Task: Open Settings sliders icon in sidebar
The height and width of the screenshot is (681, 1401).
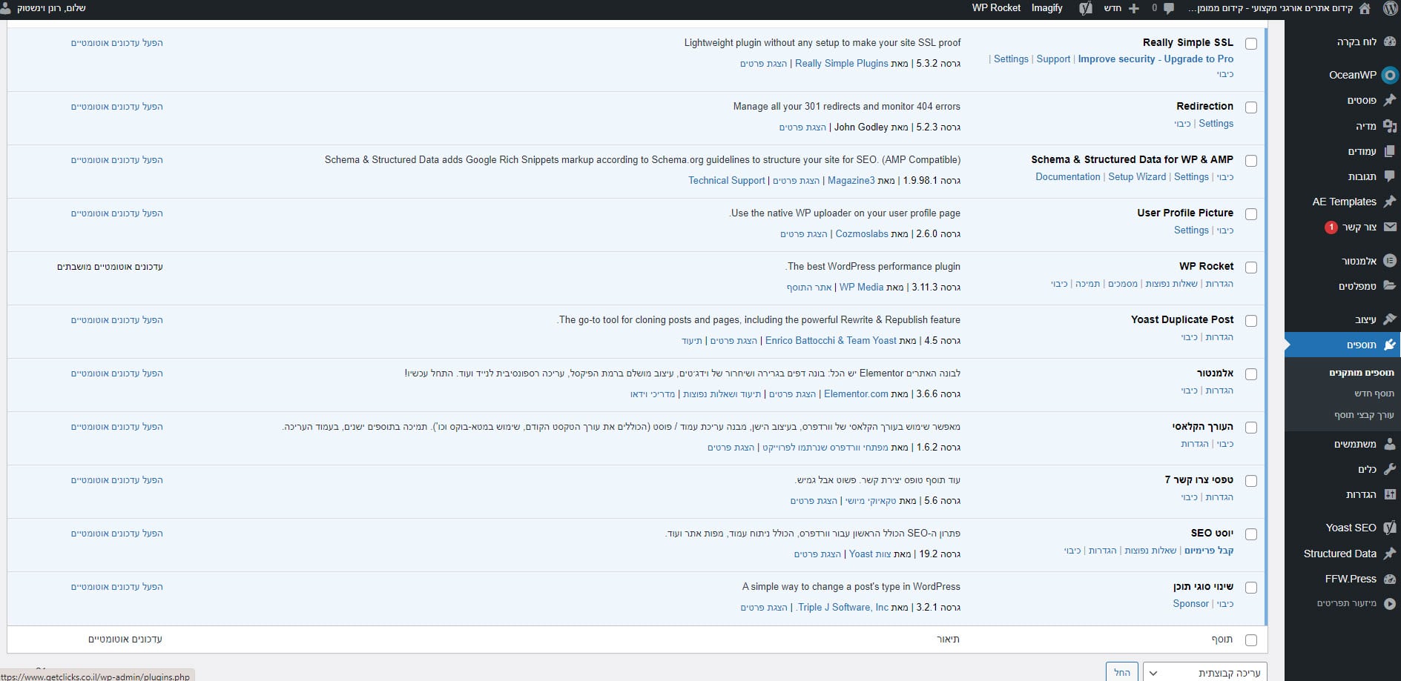Action: (x=1390, y=494)
